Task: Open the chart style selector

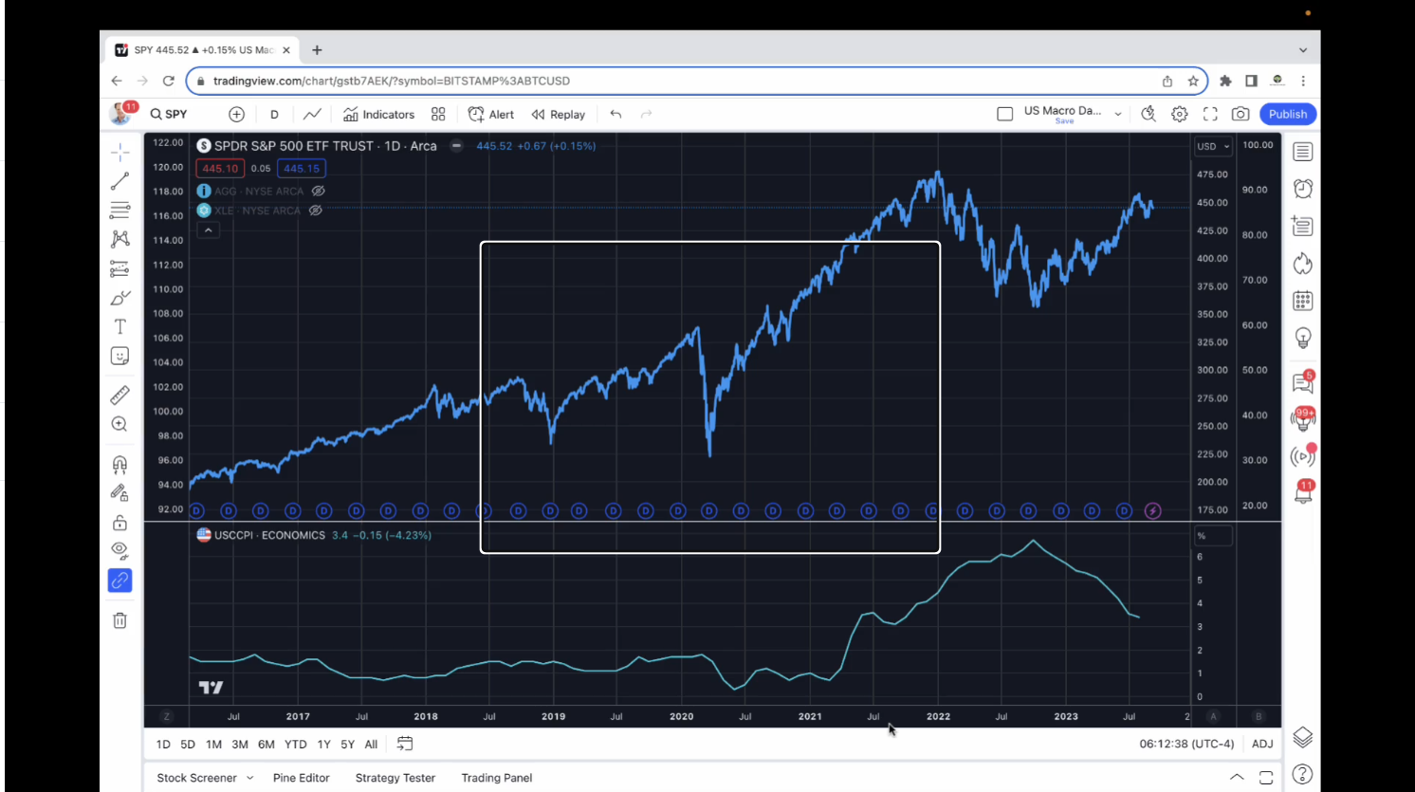Action: tap(312, 114)
